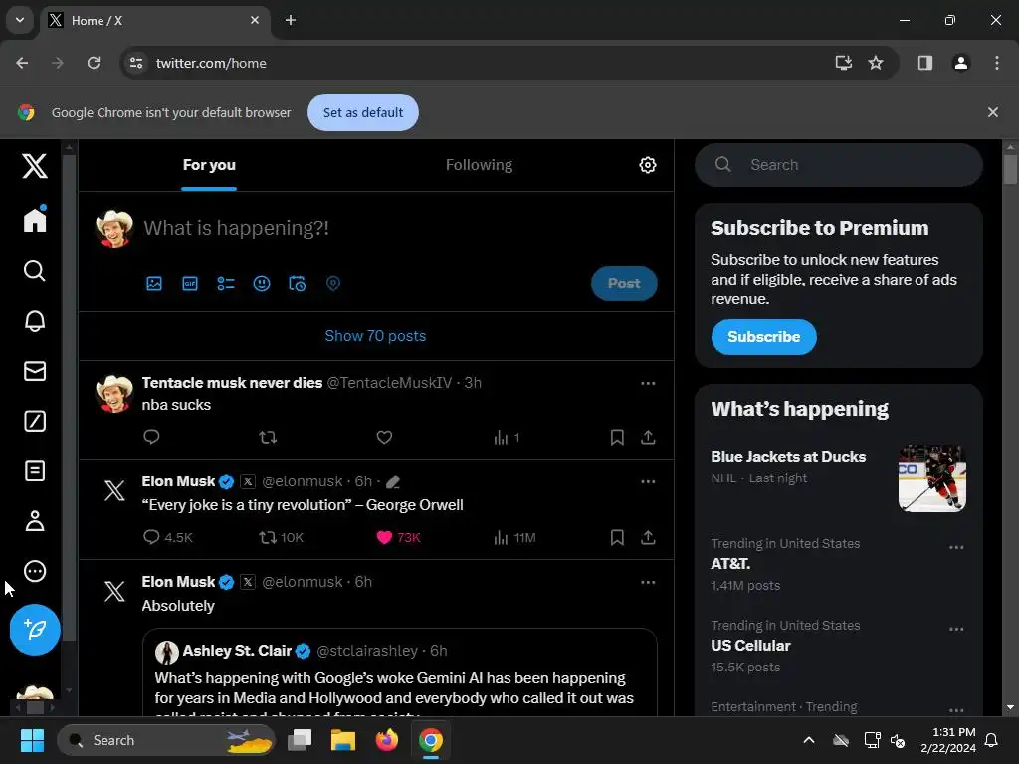This screenshot has width=1019, height=764.
Task: Show hidden system tray icons
Action: coord(808,740)
